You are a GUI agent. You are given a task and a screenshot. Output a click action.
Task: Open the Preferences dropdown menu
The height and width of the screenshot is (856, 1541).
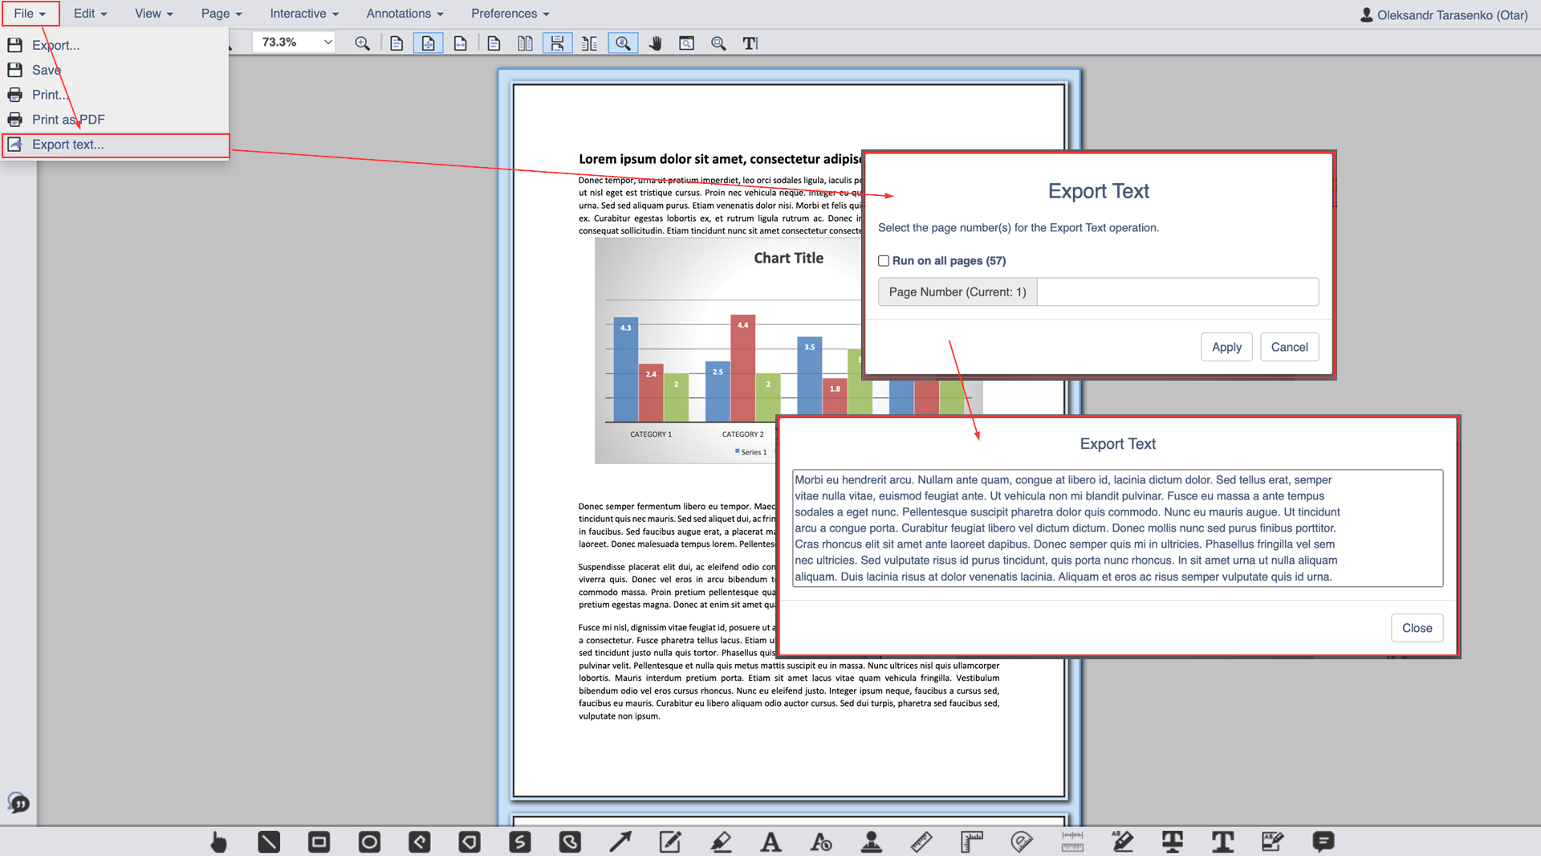510,14
